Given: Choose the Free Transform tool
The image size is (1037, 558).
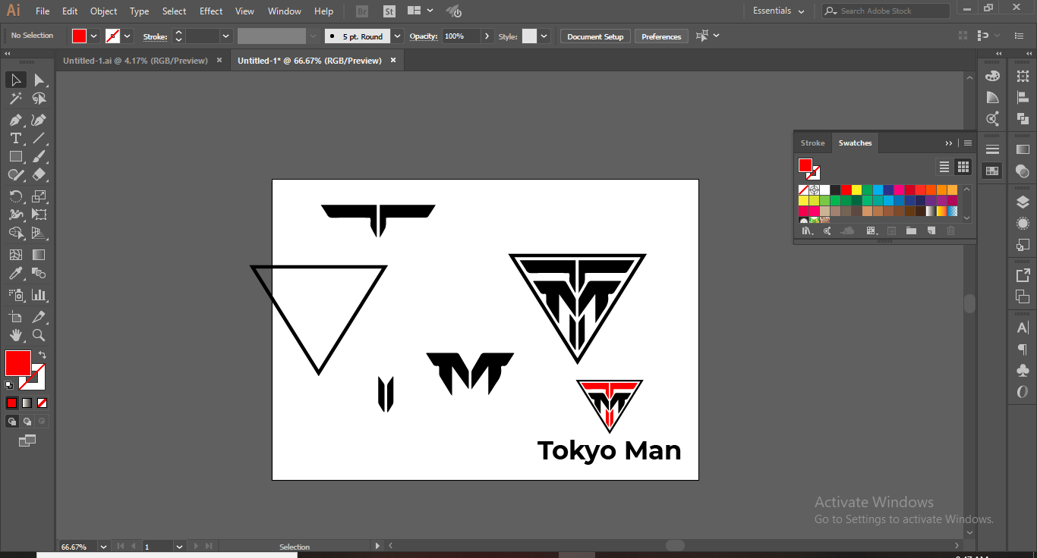Looking at the screenshot, I should 39,215.
